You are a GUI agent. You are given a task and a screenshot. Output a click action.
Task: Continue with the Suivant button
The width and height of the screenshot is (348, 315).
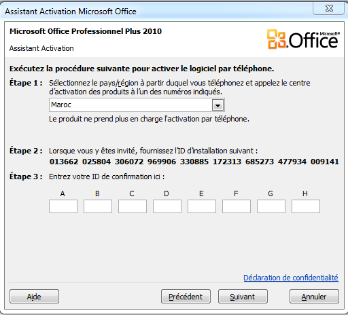(243, 297)
